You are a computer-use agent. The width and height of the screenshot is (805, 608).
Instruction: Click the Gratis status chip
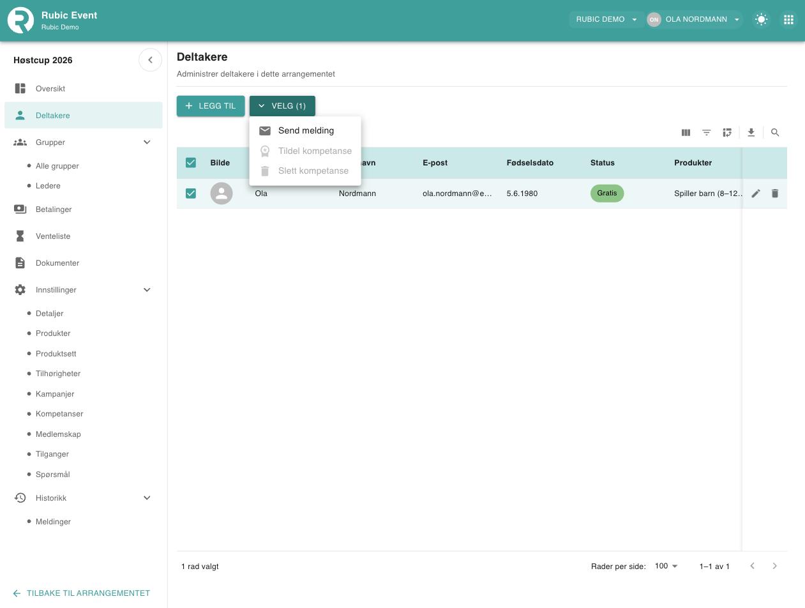(x=607, y=194)
